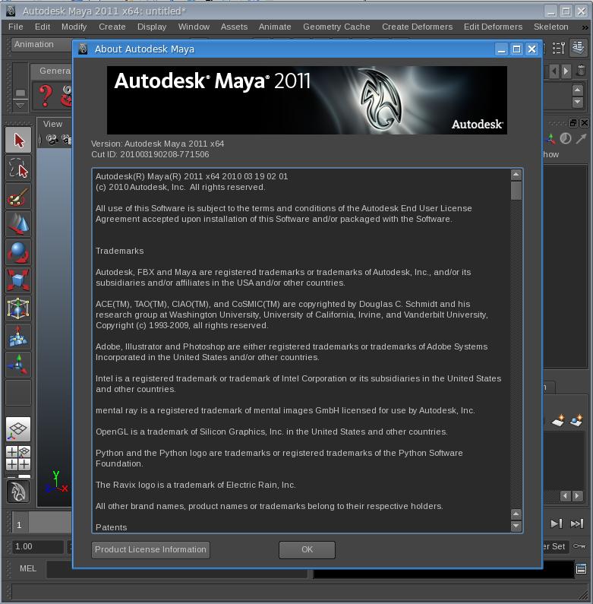Click the camera icon in viewport panel toolbar
Screen dimensions: 593x604
(x=52, y=140)
